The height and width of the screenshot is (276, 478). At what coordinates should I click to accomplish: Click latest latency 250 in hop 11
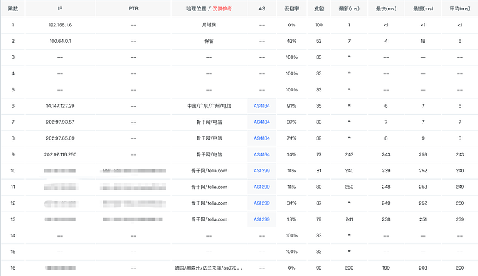349,187
